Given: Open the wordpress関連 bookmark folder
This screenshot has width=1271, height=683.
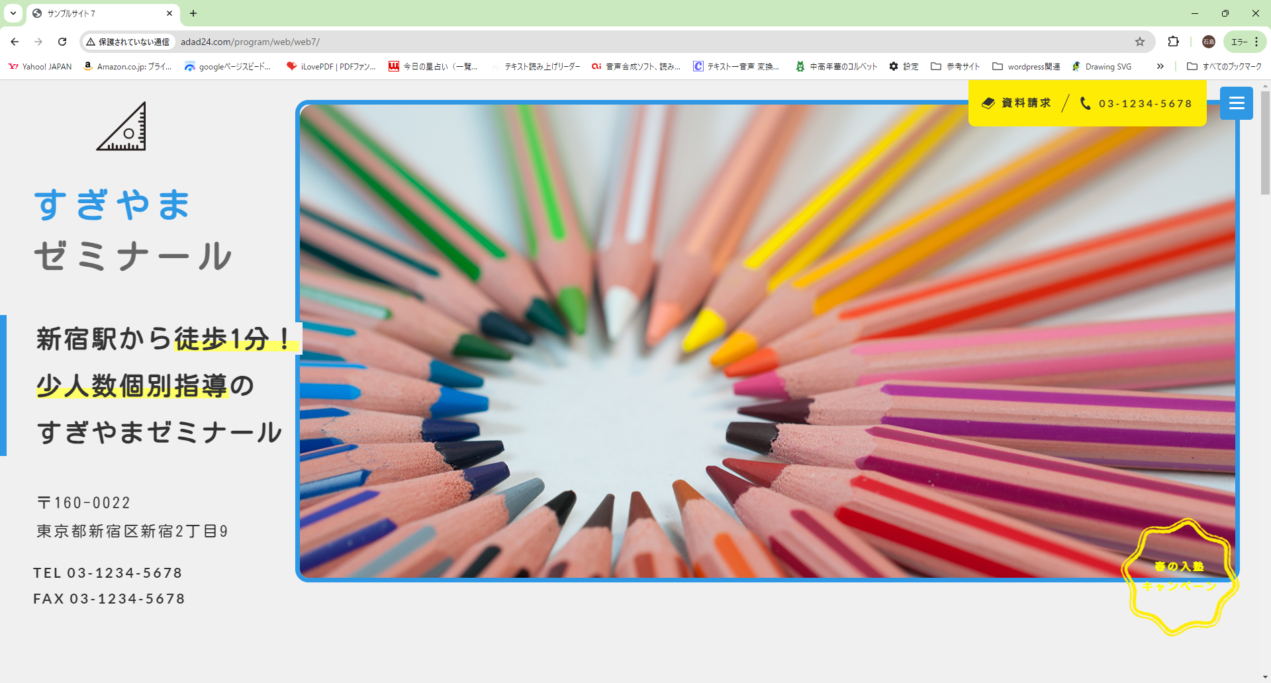Looking at the screenshot, I should click(1026, 66).
